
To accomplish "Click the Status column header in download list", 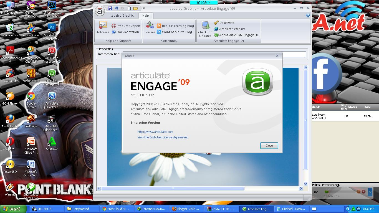I will pyautogui.click(x=352, y=107).
